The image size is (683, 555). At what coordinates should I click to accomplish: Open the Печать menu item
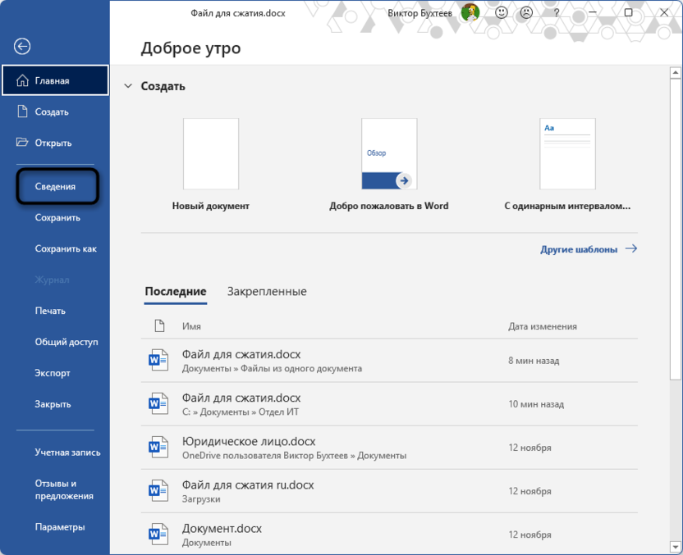tap(49, 311)
